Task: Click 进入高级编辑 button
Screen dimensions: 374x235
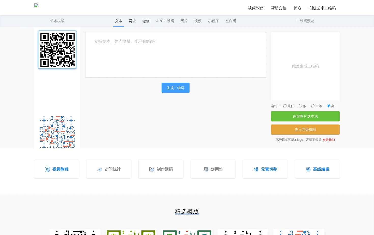Action: pos(305,130)
